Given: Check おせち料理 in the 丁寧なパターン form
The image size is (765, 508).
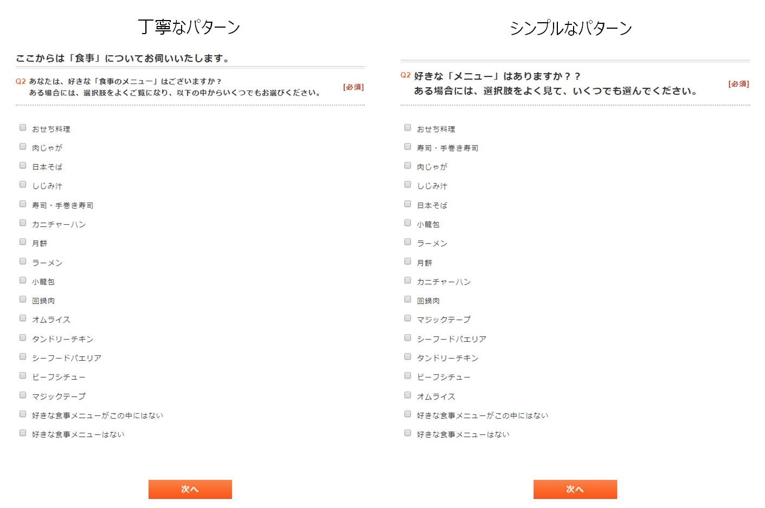Looking at the screenshot, I should (x=23, y=128).
